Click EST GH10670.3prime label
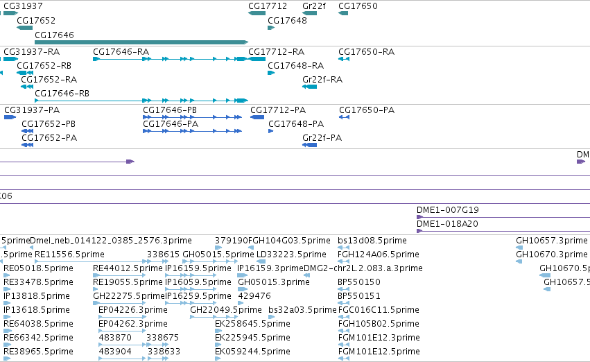Image resolution: width=590 pixels, height=362 pixels. point(552,254)
